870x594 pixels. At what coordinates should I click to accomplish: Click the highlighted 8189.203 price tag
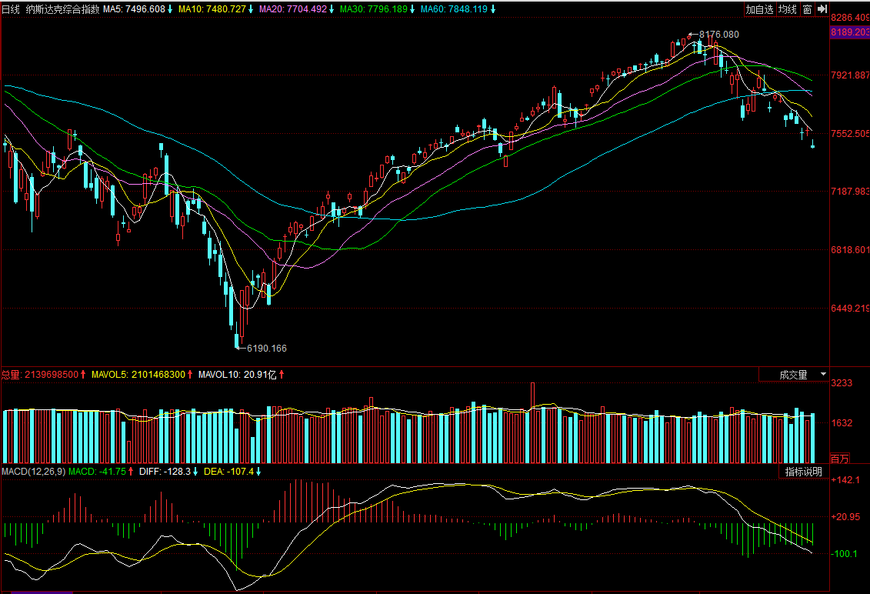click(x=849, y=32)
